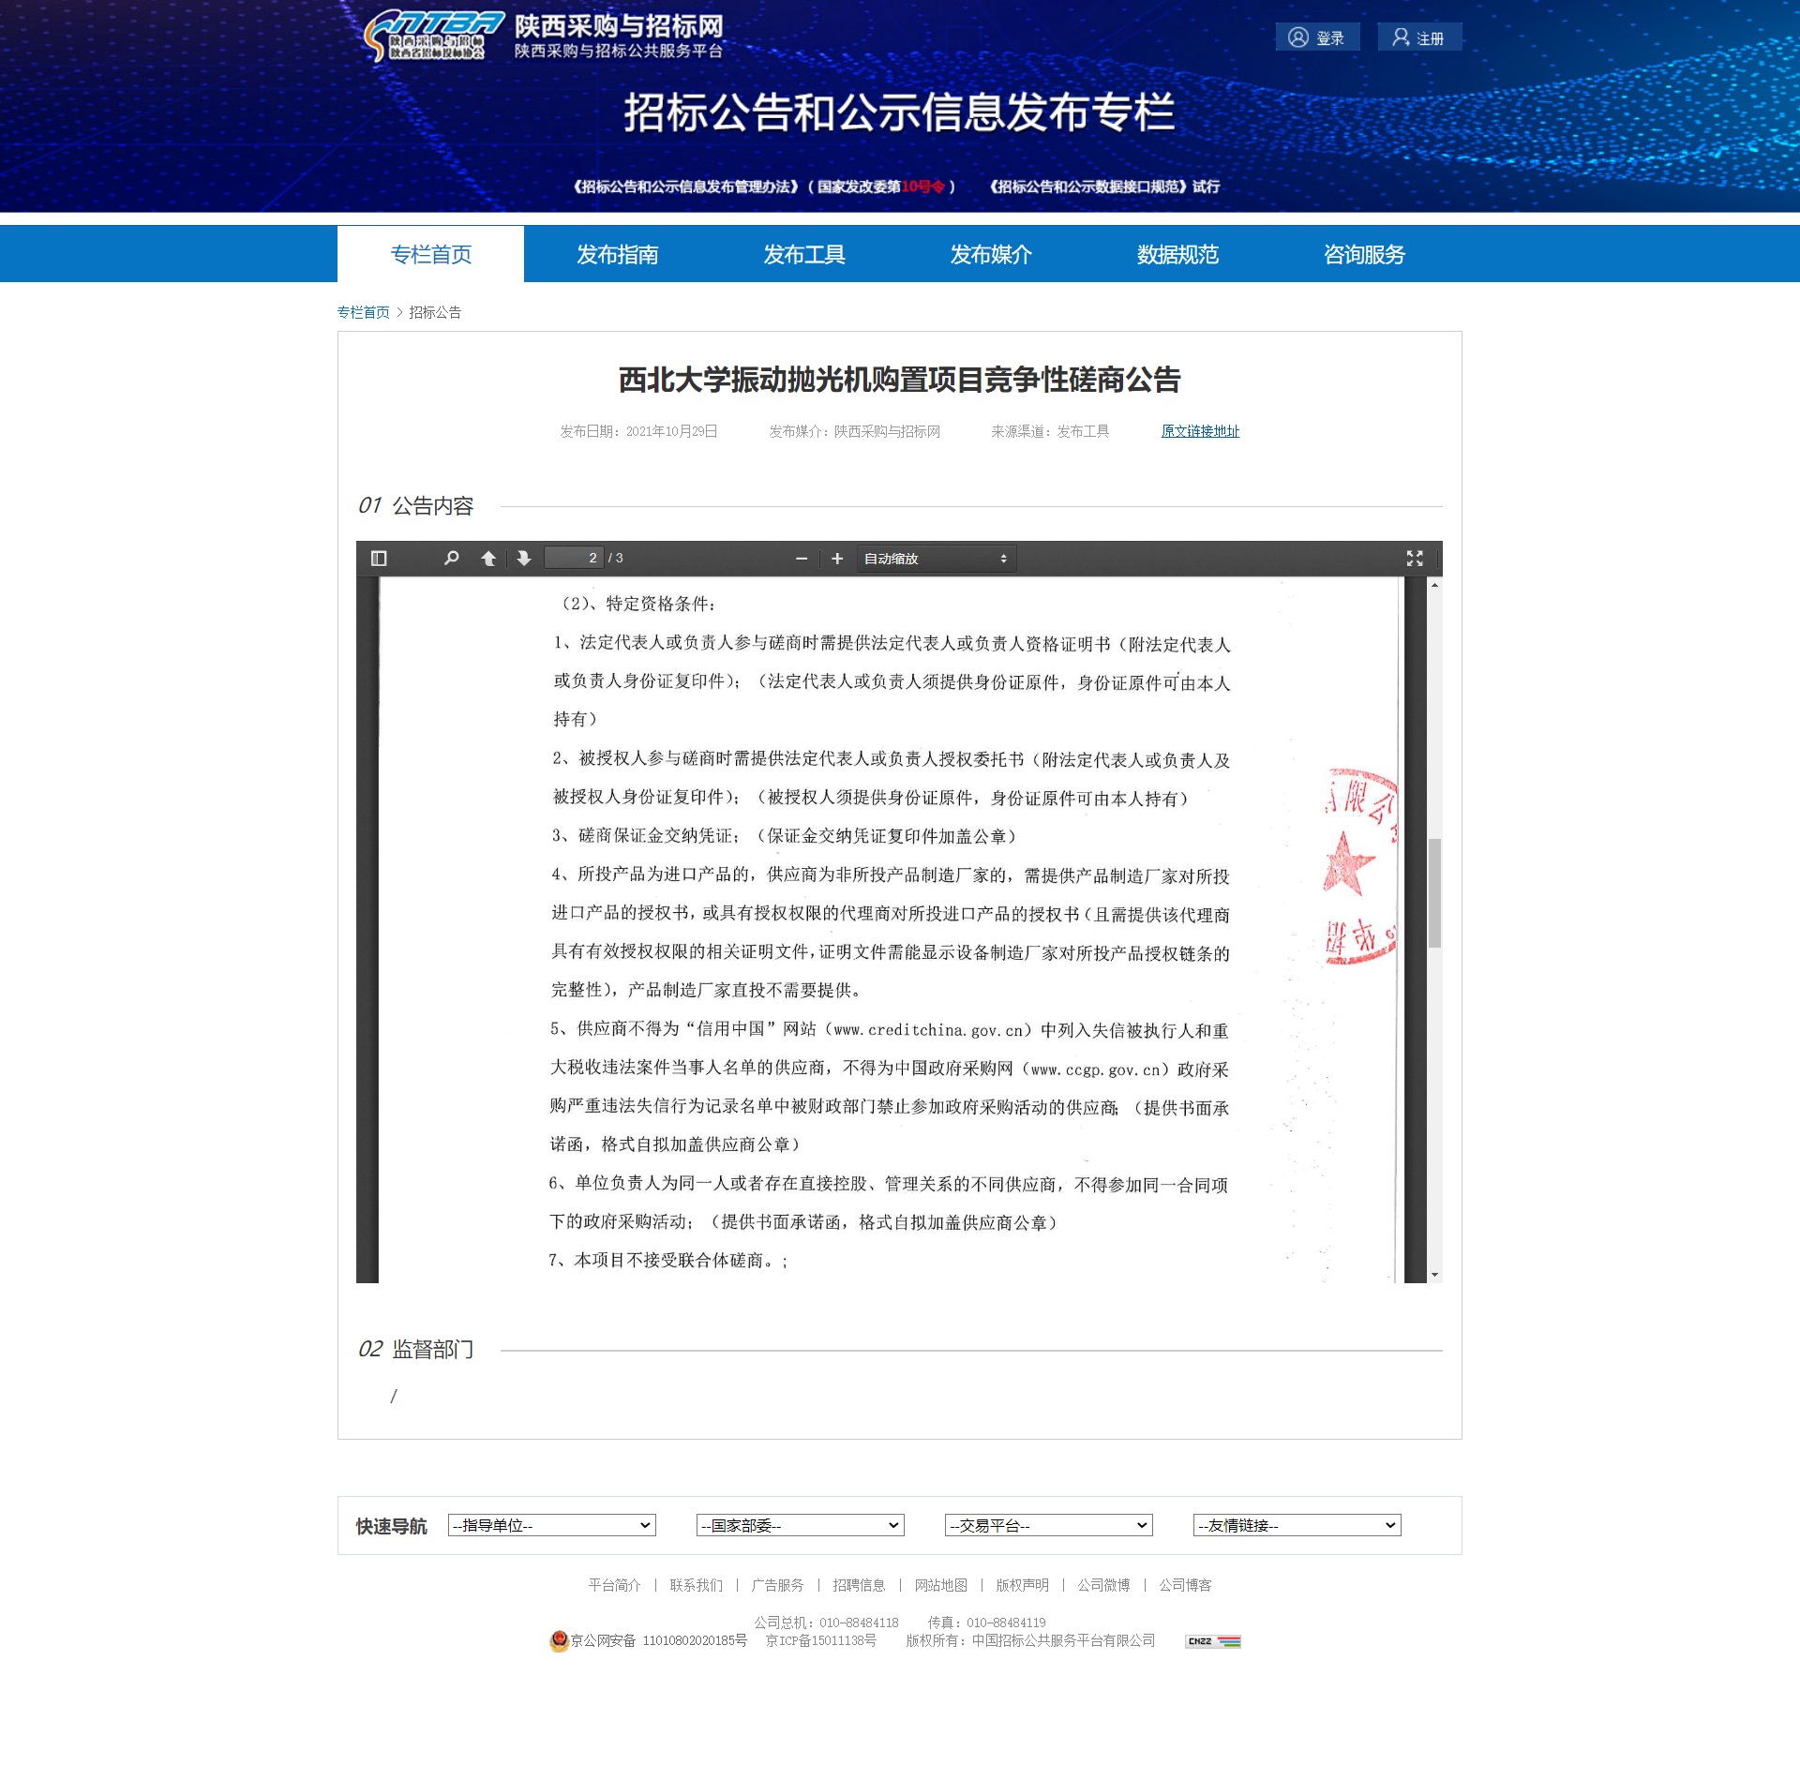Click 专栏首页 breadcrumb link
The image size is (1800, 1765).
363,312
